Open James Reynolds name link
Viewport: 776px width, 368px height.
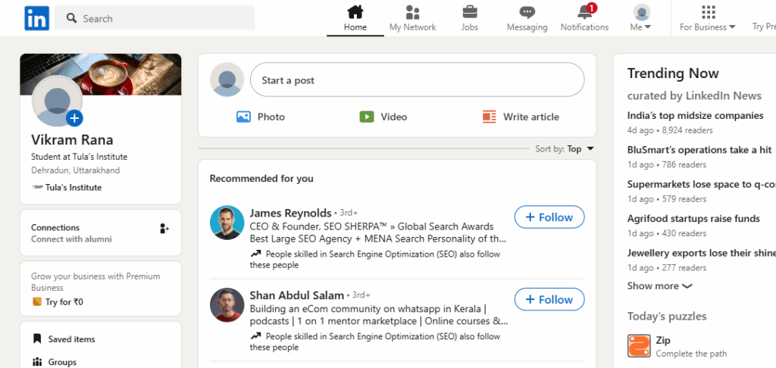coord(290,214)
